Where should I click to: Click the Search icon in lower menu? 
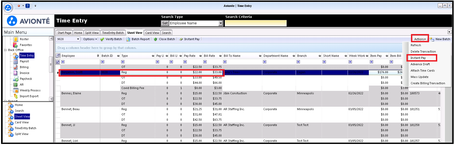[11, 111]
